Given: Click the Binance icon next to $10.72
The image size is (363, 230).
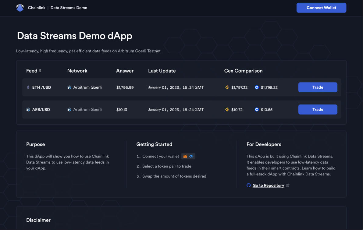Looking at the screenshot, I should coord(227,110).
